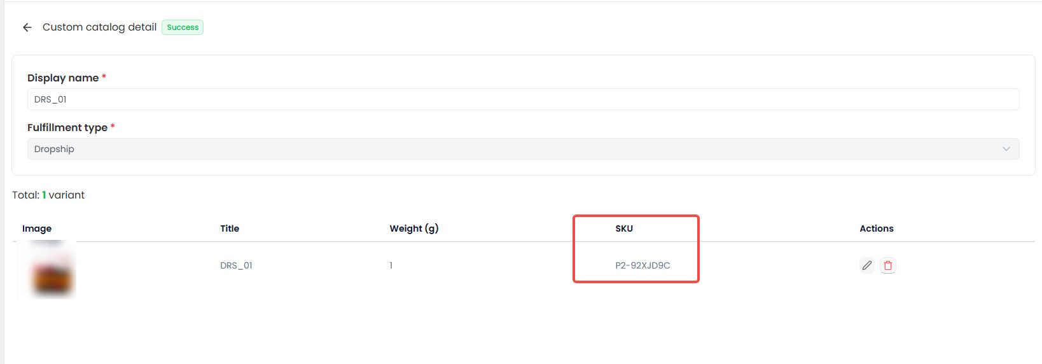Click the Success status badge
Screen dimensions: 1042x364
tap(183, 27)
